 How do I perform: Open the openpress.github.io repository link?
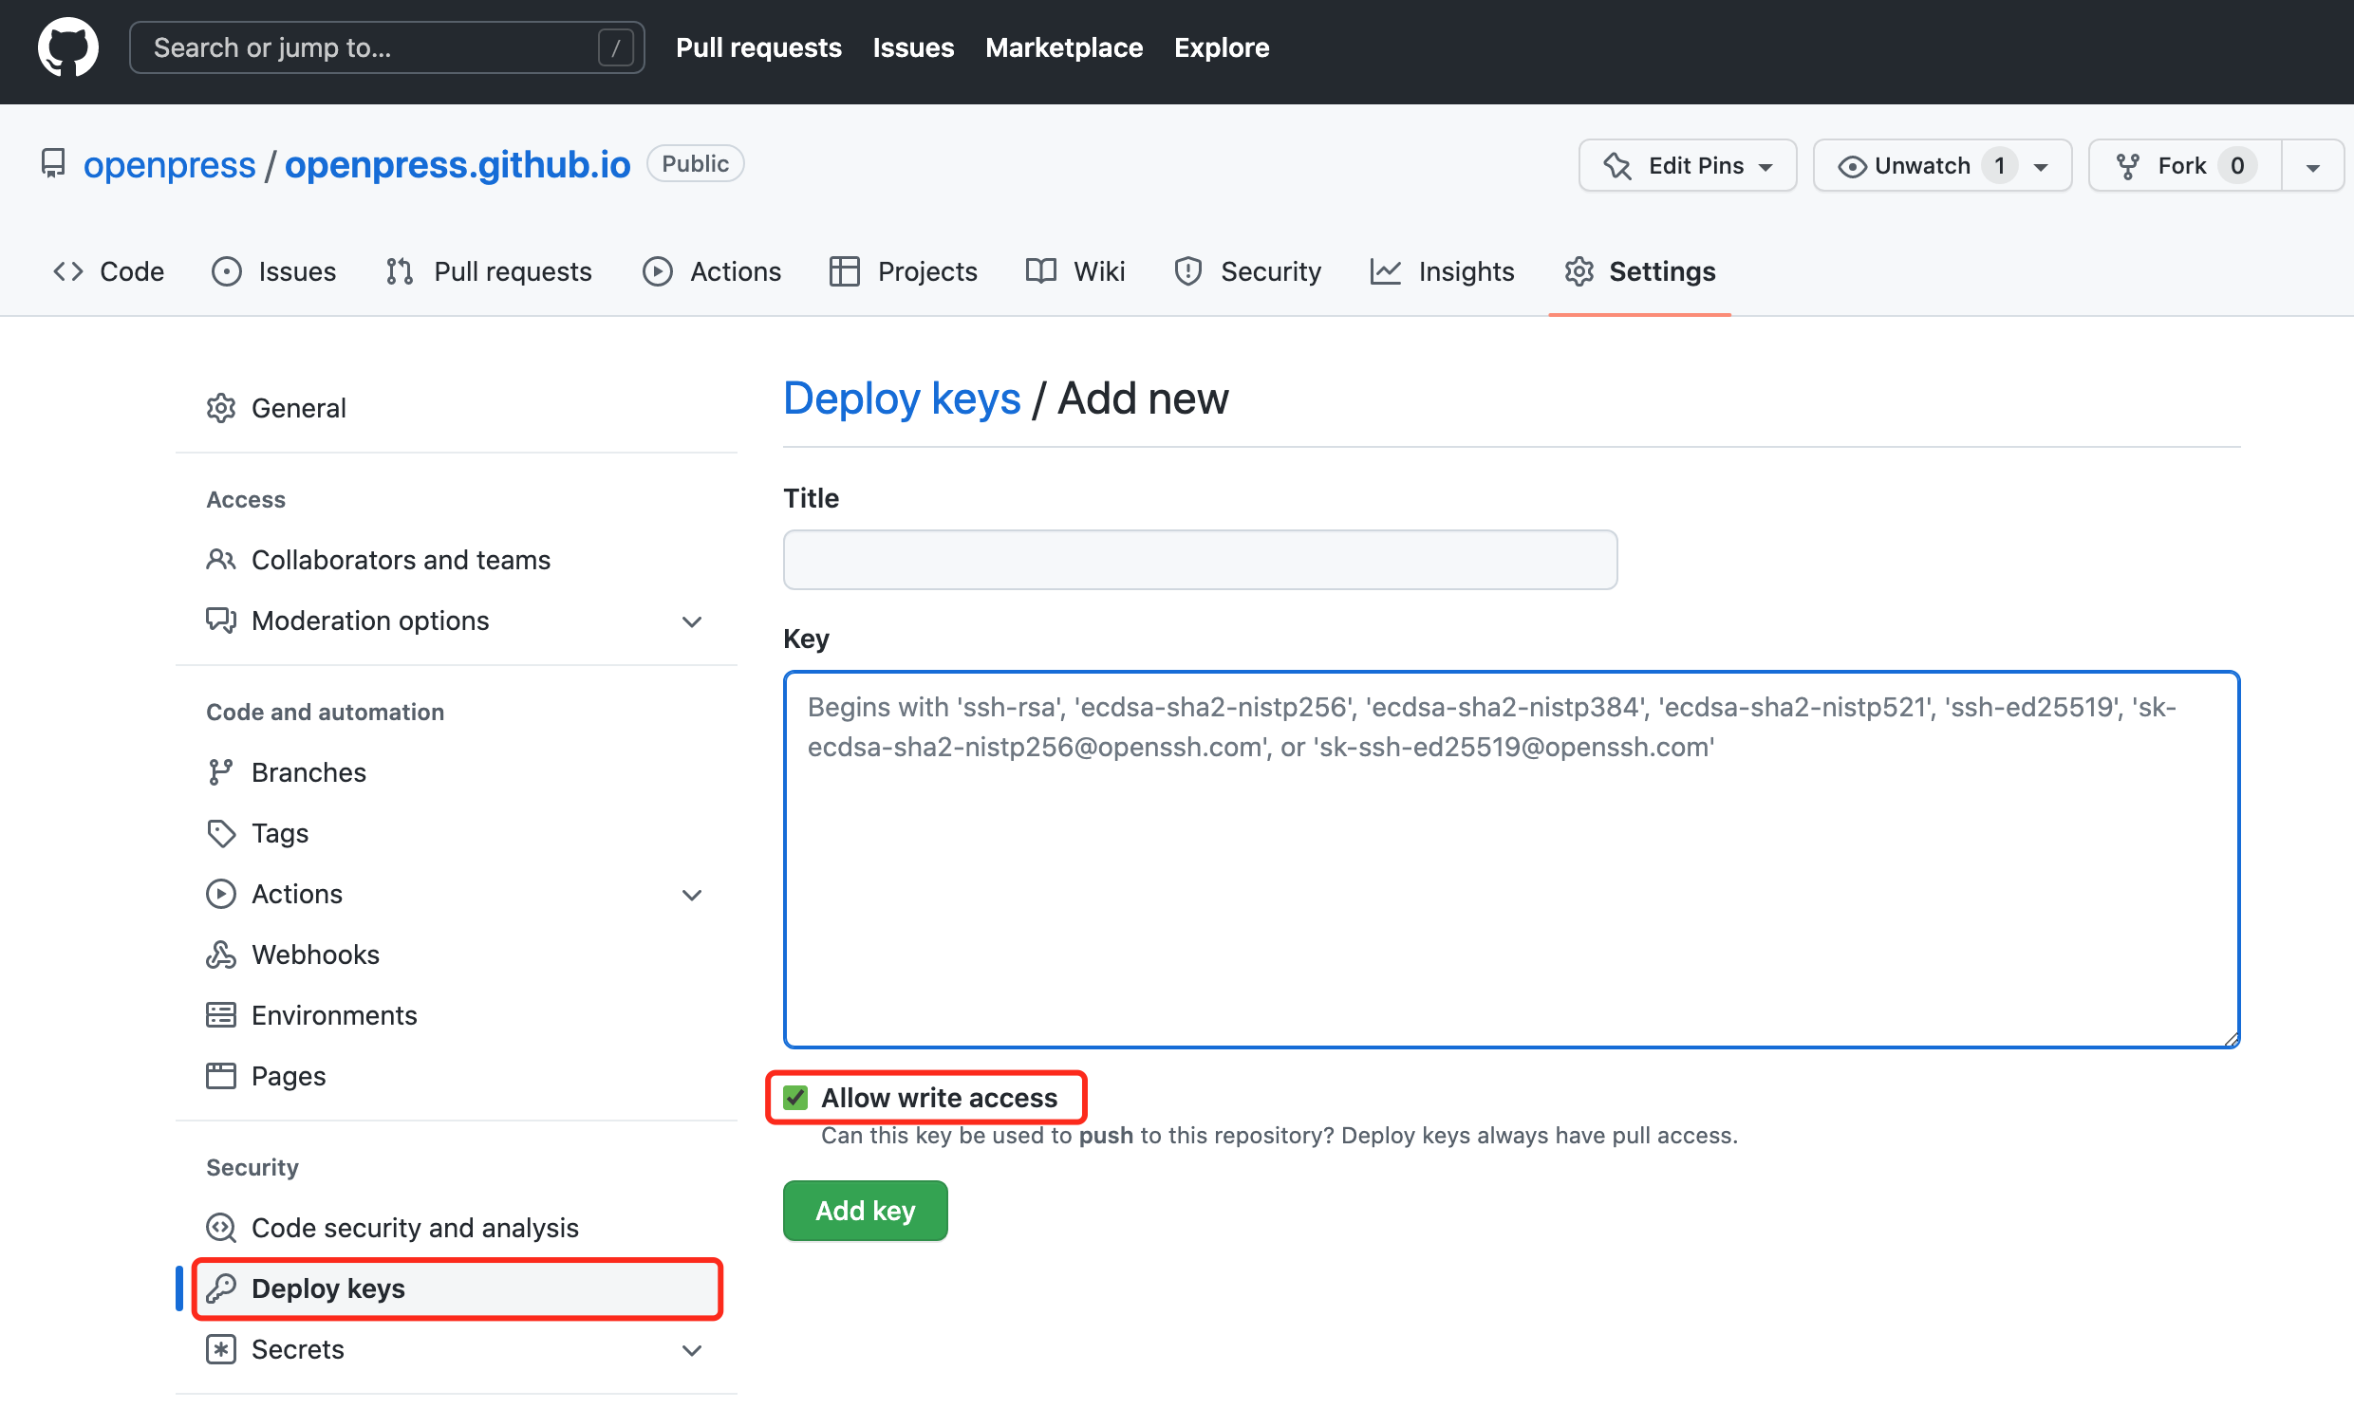[458, 165]
